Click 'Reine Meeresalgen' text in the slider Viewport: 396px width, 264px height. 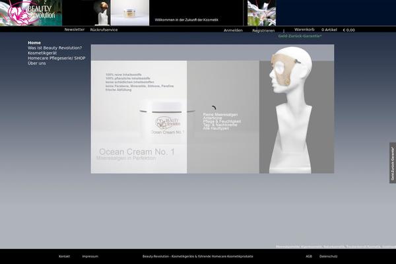point(220,115)
